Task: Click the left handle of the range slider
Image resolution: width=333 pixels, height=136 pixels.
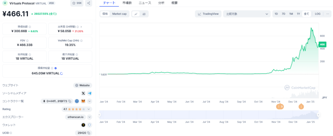Action: 100,115
